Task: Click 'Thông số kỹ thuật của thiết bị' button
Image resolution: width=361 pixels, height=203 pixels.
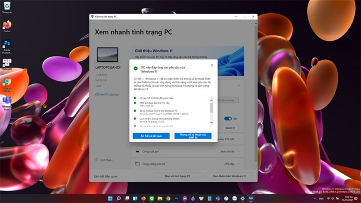Action: (193, 136)
